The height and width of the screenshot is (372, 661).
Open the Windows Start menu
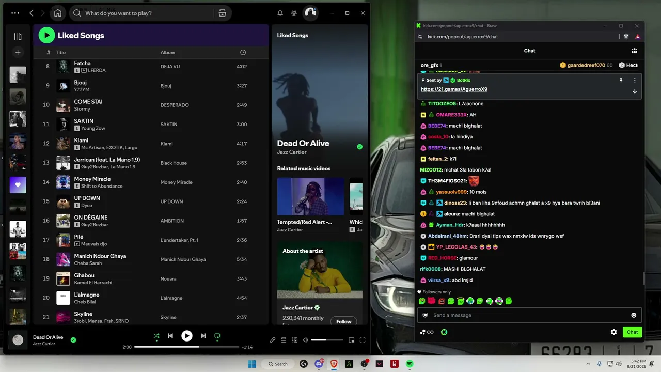click(252, 364)
